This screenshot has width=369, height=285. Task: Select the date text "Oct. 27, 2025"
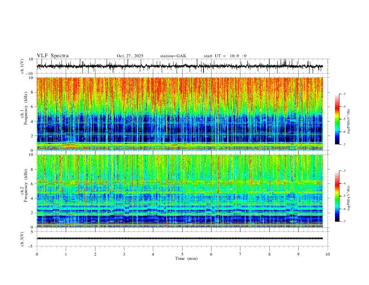click(130, 56)
